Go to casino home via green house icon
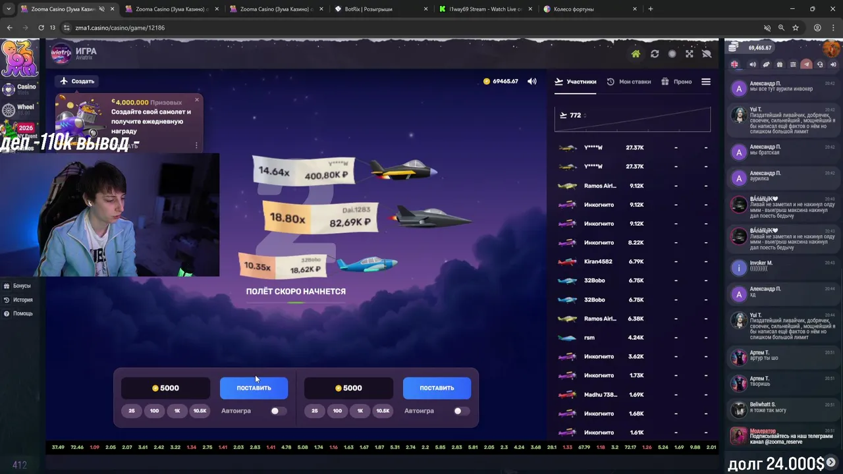This screenshot has height=474, width=843. (636, 54)
